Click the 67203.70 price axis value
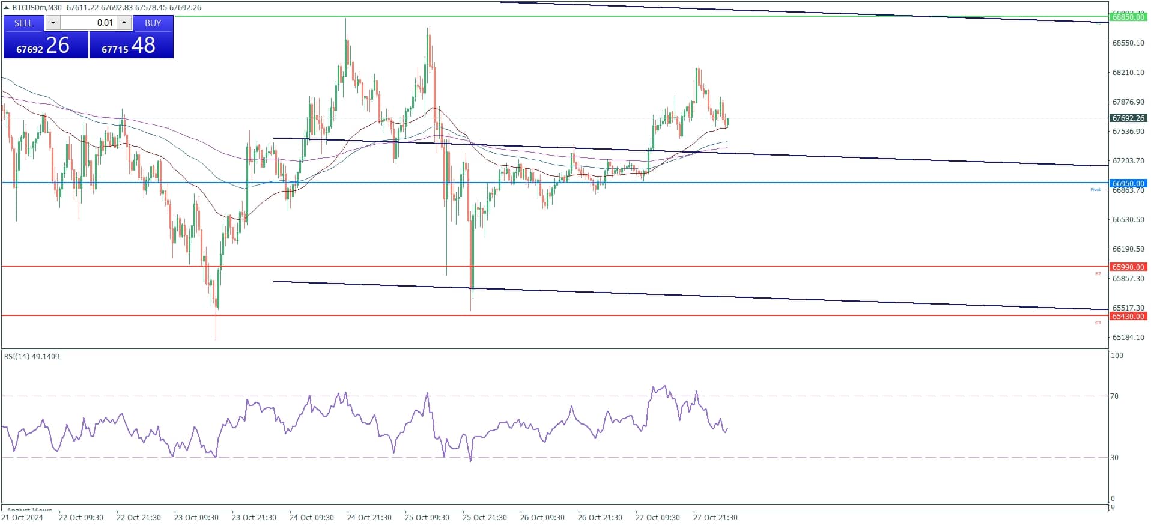1151x525 pixels. [1128, 161]
